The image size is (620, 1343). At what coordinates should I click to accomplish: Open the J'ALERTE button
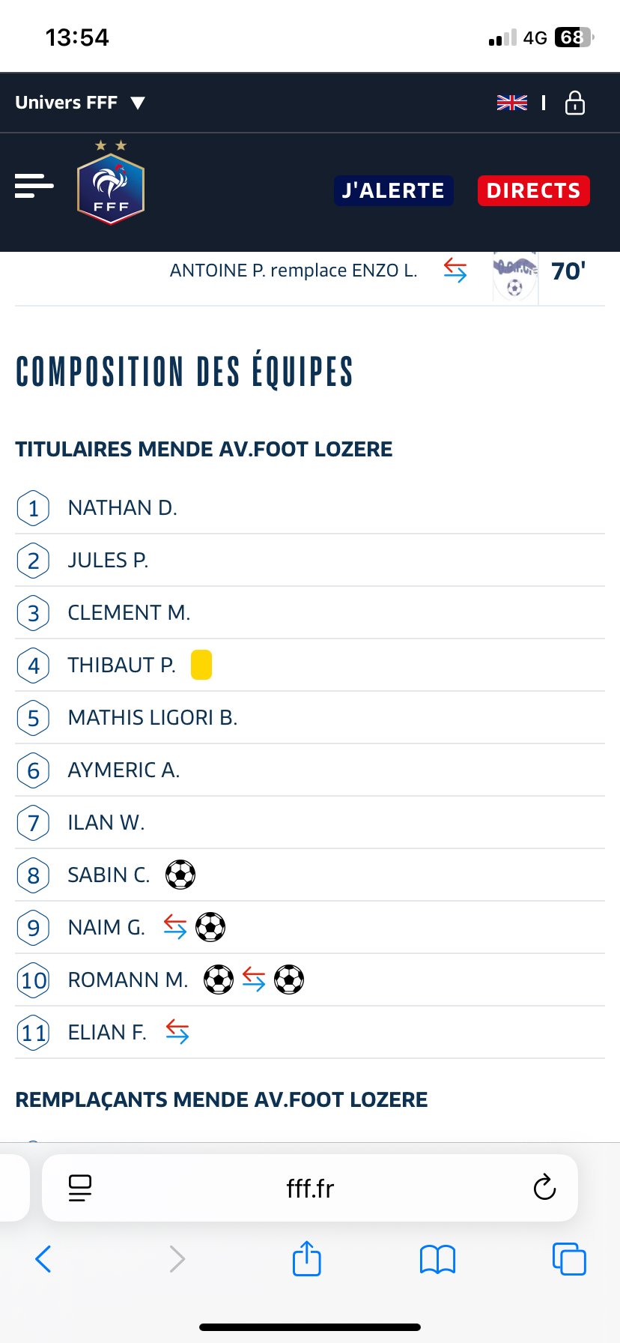pyautogui.click(x=394, y=190)
